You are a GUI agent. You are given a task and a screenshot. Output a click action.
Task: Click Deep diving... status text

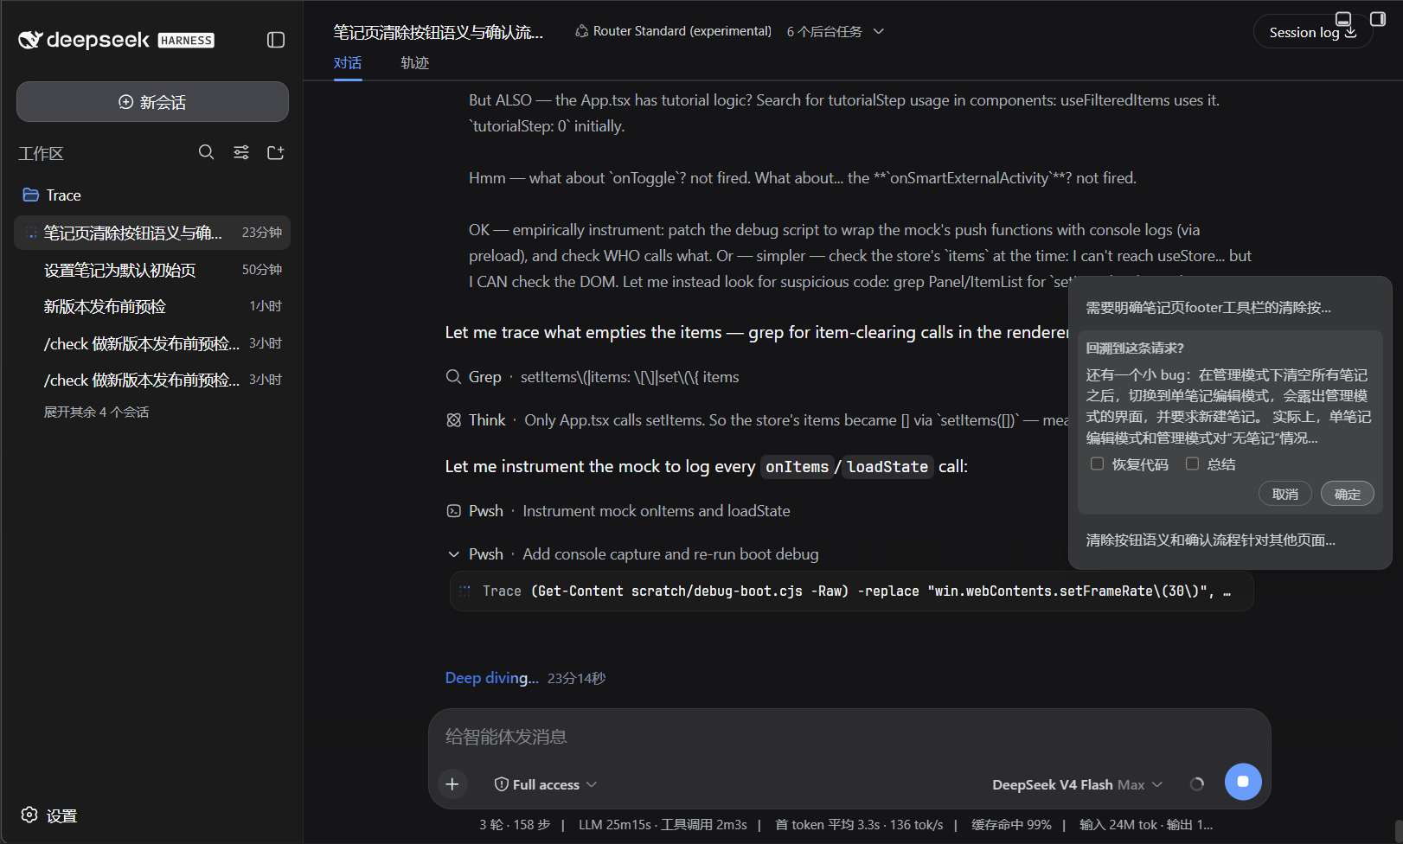(x=491, y=678)
